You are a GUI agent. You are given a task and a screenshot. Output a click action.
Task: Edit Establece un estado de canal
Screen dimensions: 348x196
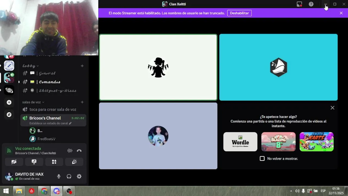point(50,123)
